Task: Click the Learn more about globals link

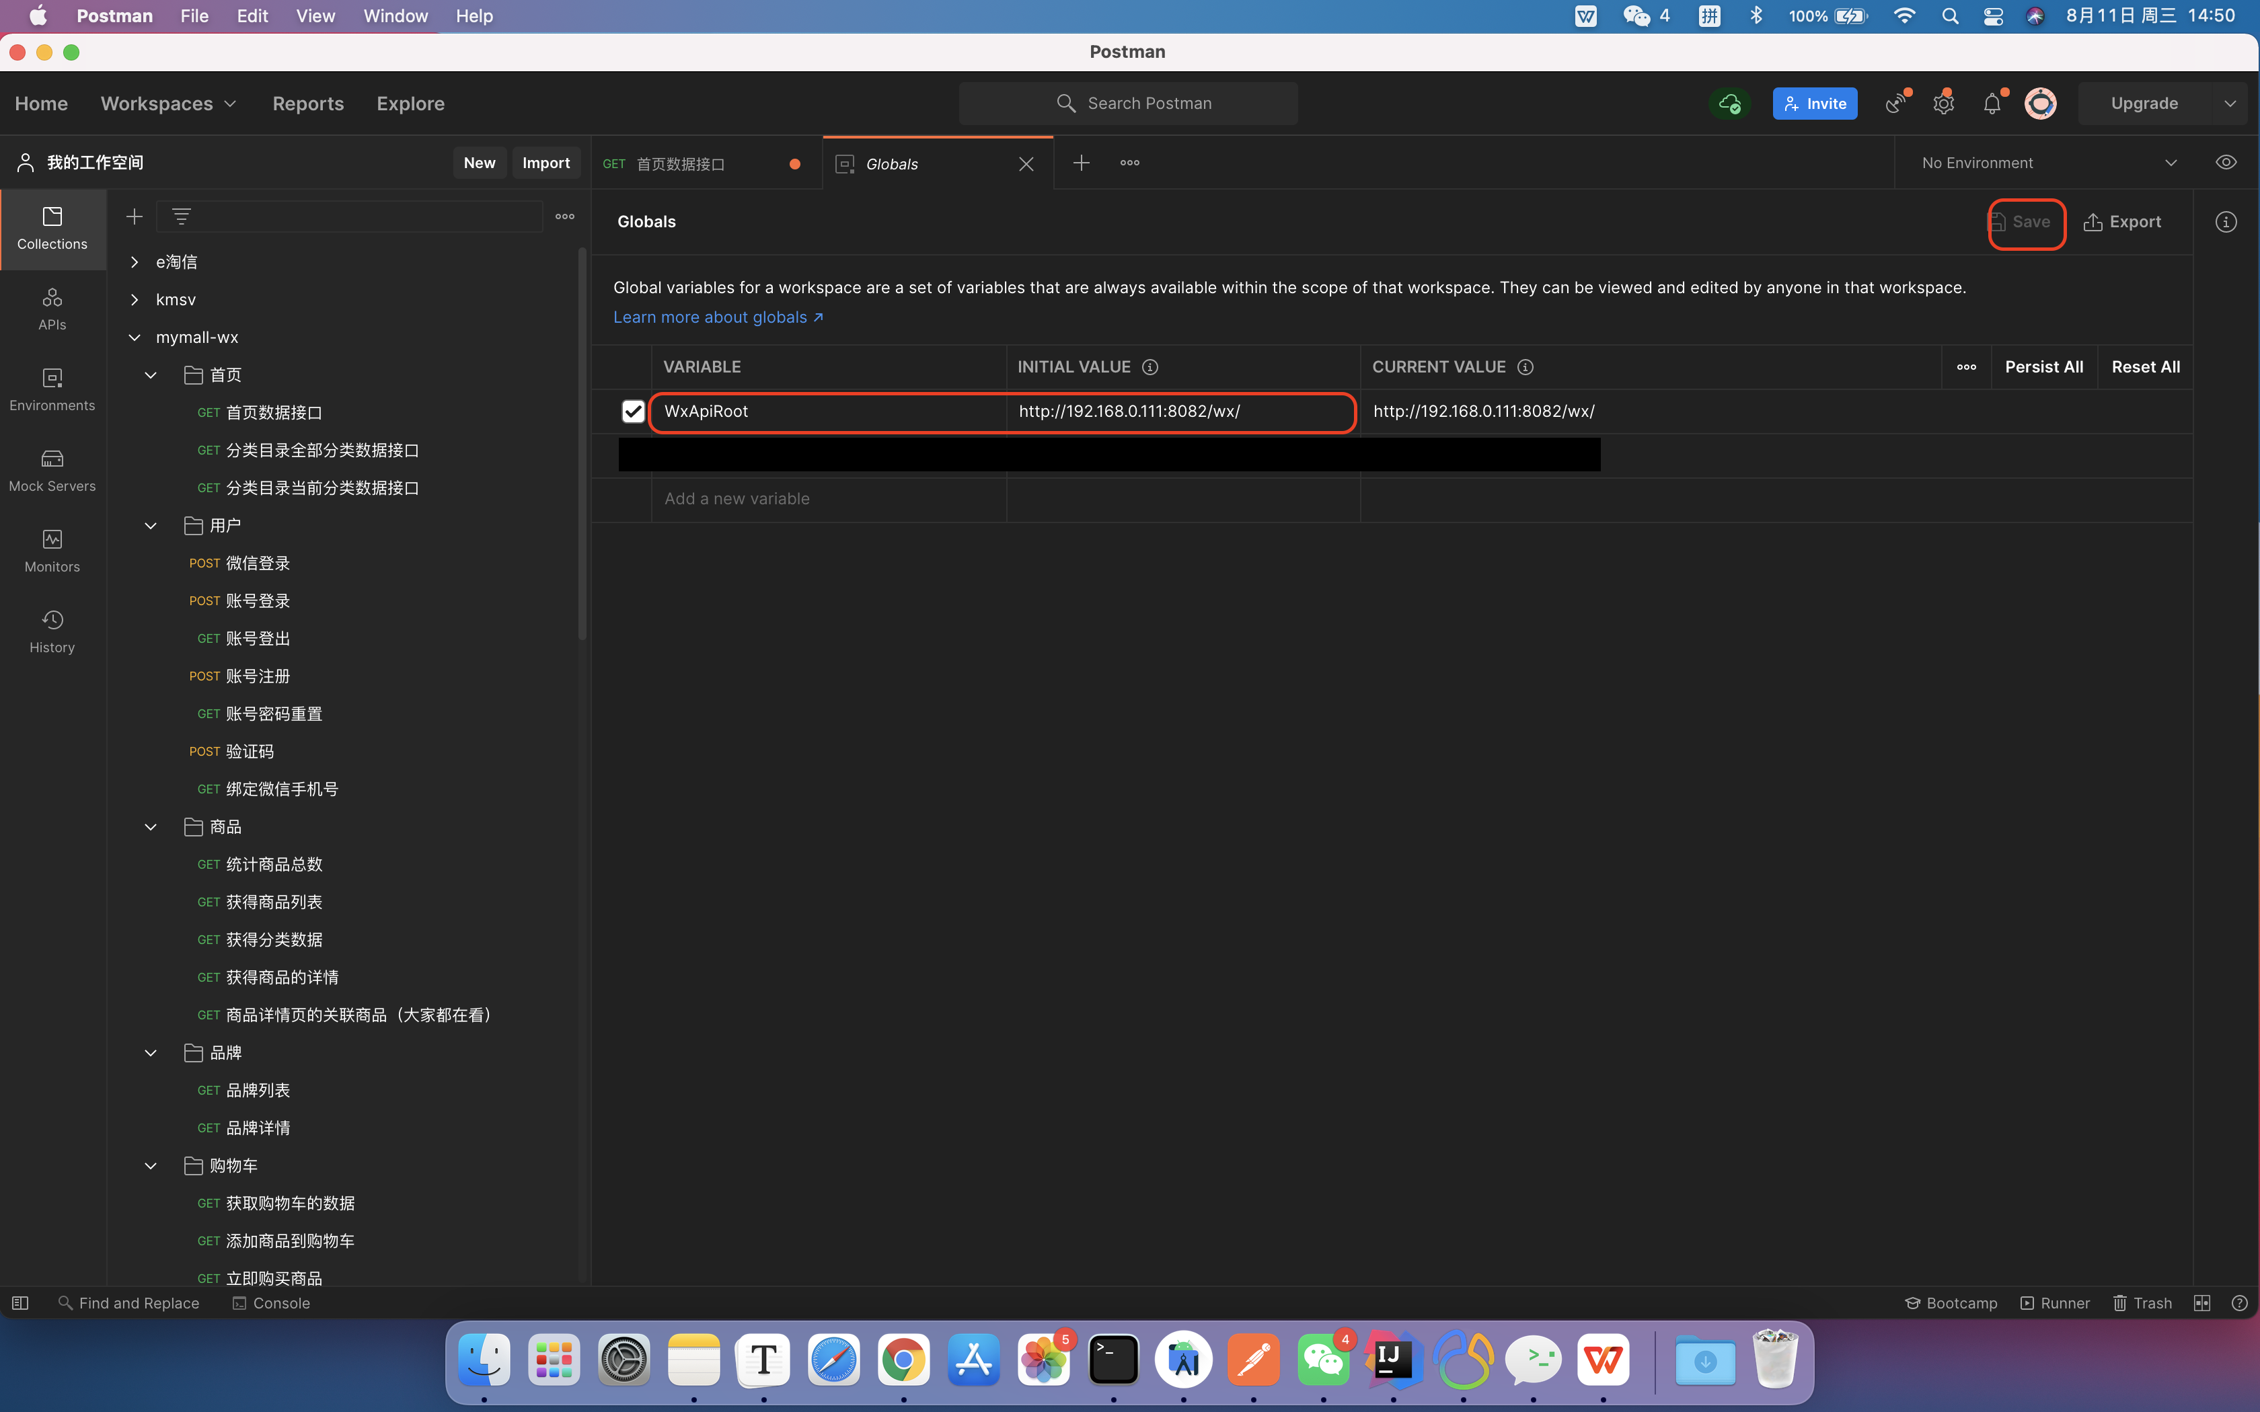Action: click(717, 317)
